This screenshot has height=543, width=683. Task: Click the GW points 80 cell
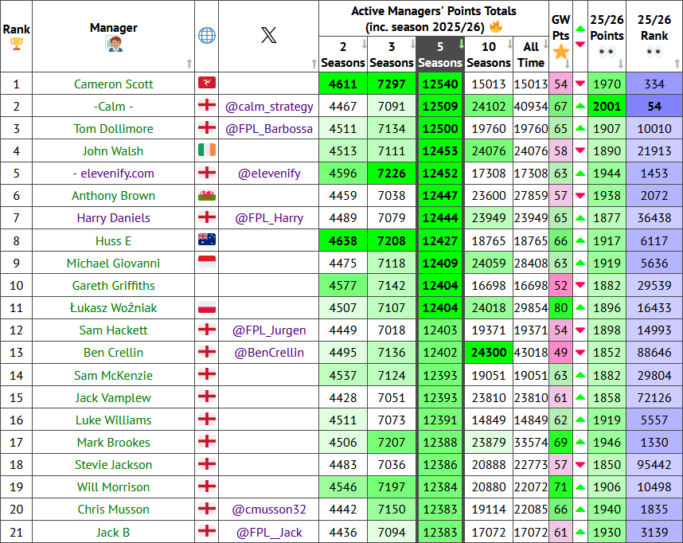[560, 307]
